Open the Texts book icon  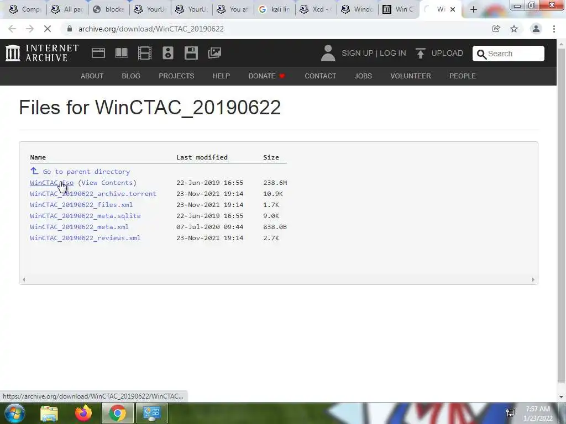(121, 53)
